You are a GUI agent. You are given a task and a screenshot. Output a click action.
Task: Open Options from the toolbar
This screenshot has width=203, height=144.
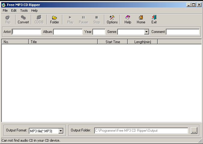click(x=112, y=19)
